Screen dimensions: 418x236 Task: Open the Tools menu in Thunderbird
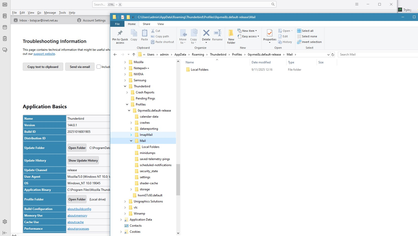pyautogui.click(x=62, y=13)
